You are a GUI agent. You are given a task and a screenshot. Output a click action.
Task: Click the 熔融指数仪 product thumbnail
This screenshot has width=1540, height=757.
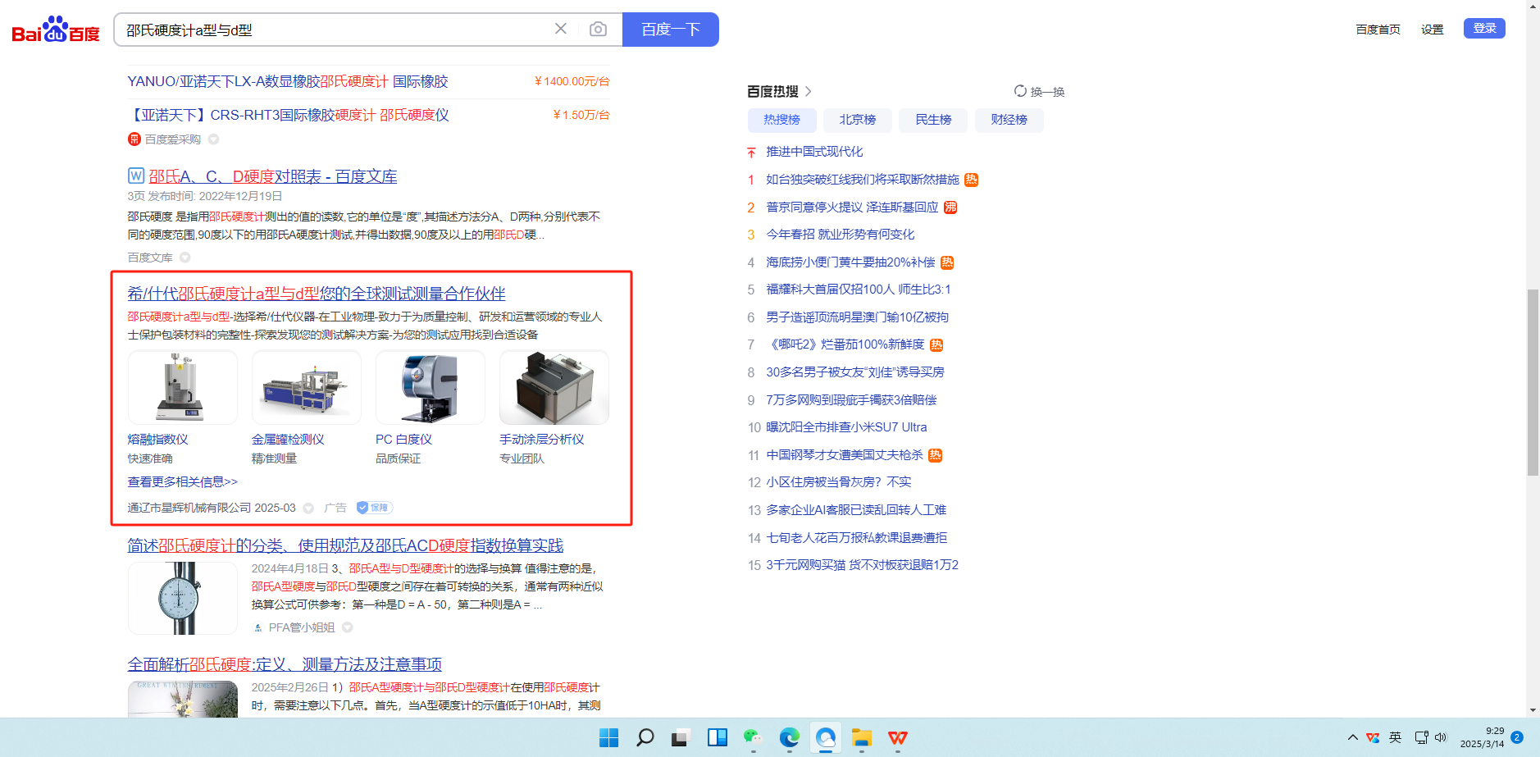tap(182, 387)
